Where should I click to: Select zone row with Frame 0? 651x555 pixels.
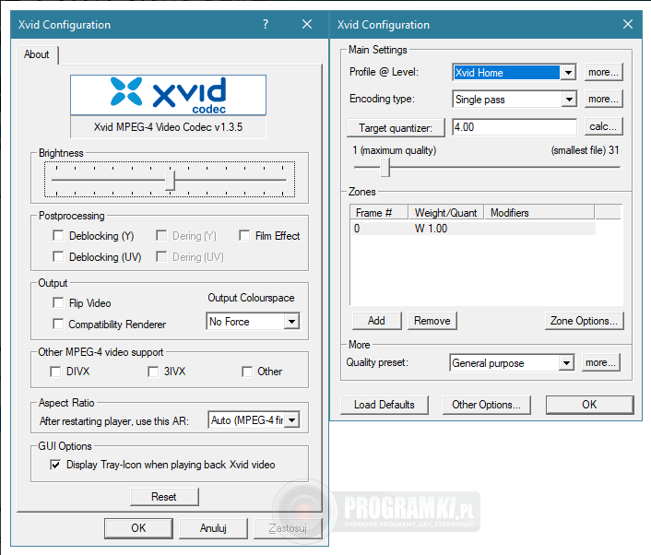click(473, 229)
